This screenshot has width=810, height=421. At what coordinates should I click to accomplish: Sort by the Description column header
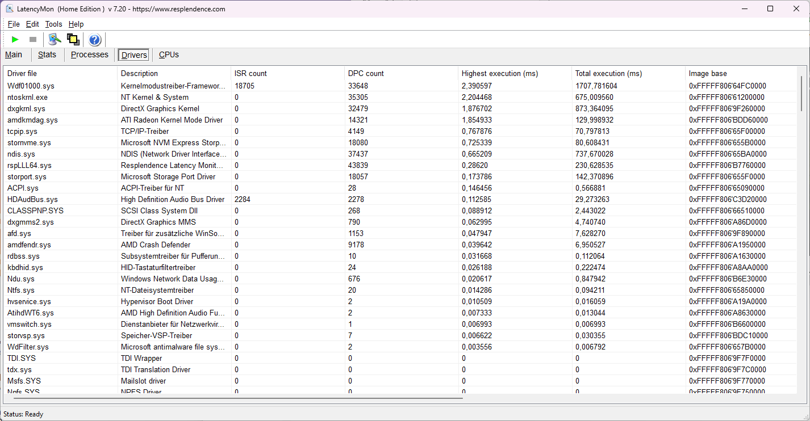point(174,73)
